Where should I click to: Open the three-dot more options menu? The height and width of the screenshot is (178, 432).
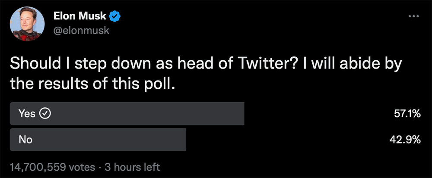click(x=414, y=16)
